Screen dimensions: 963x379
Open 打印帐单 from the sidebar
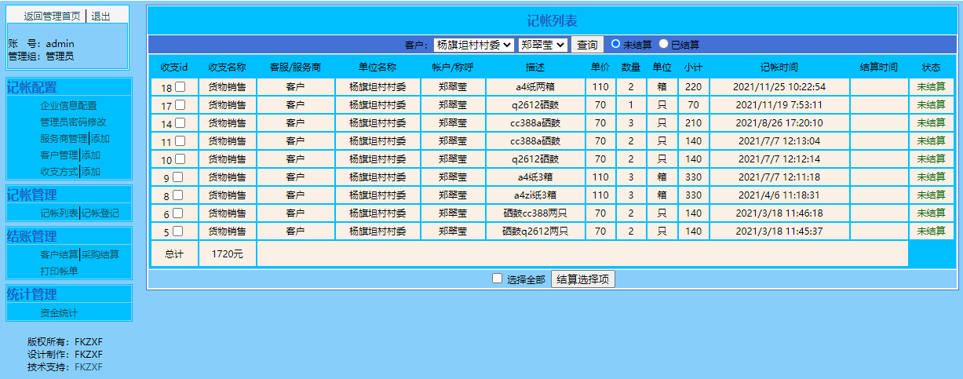pos(59,271)
